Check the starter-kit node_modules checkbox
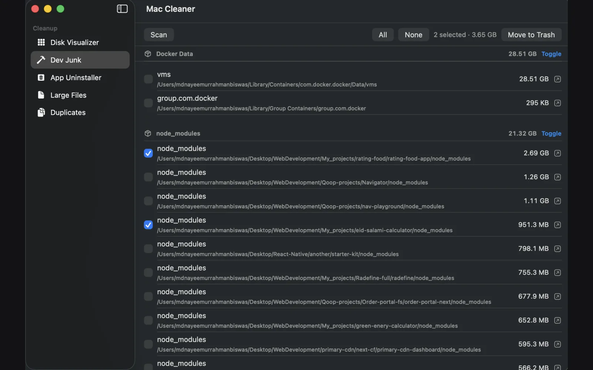 pyautogui.click(x=148, y=249)
